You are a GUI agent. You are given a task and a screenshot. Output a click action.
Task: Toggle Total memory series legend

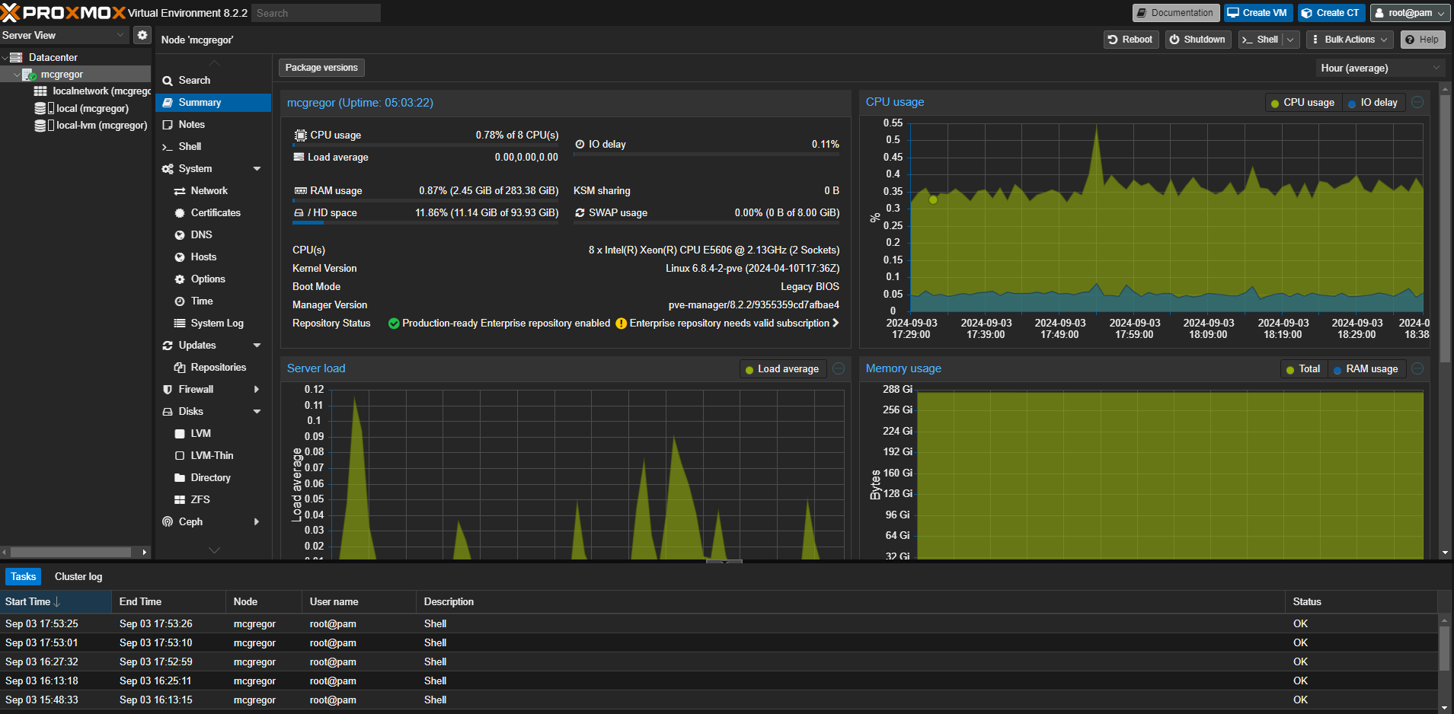click(1303, 369)
